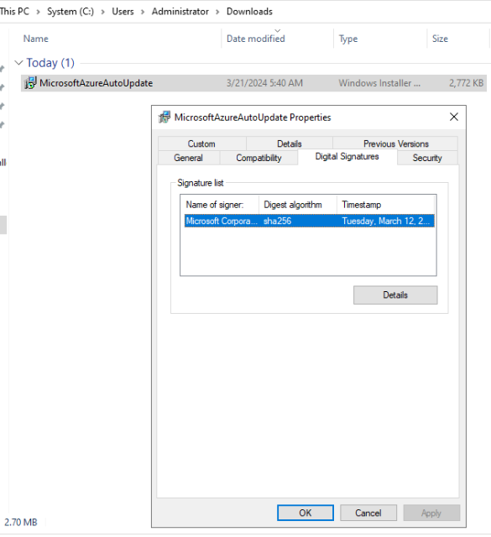Navigate to the Downloads breadcrumb
Image resolution: width=491 pixels, height=537 pixels.
click(x=249, y=12)
